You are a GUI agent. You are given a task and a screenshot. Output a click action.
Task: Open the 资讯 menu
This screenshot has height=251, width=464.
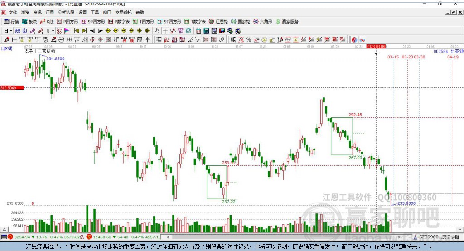coord(37,12)
